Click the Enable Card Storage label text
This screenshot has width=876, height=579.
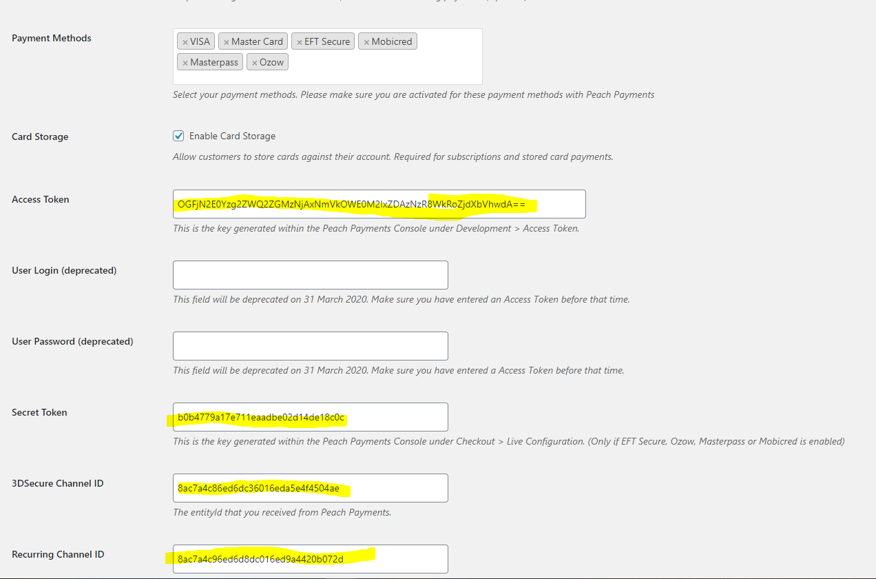232,136
